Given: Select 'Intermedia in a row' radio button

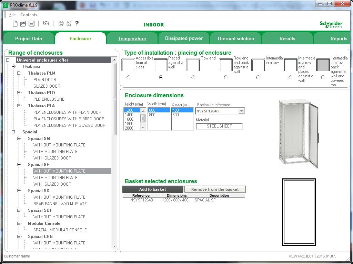Looking at the screenshot, I should (258, 77).
